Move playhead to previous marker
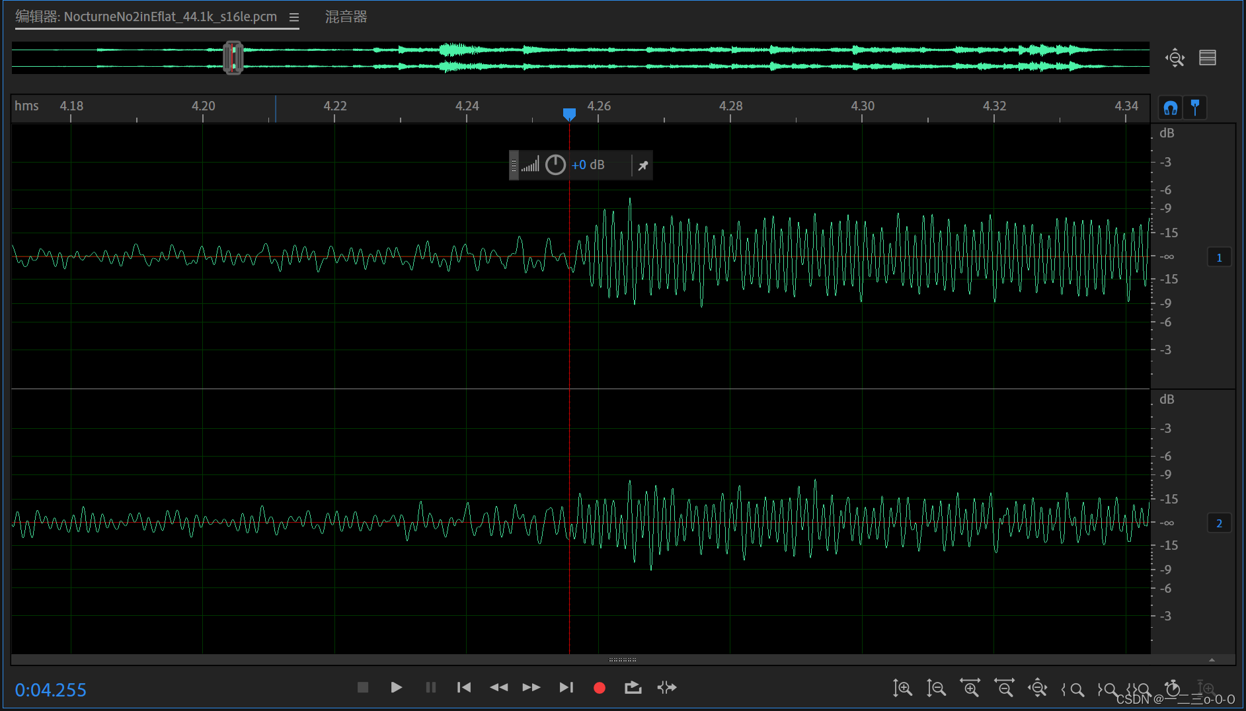This screenshot has width=1246, height=711. pyautogui.click(x=464, y=687)
